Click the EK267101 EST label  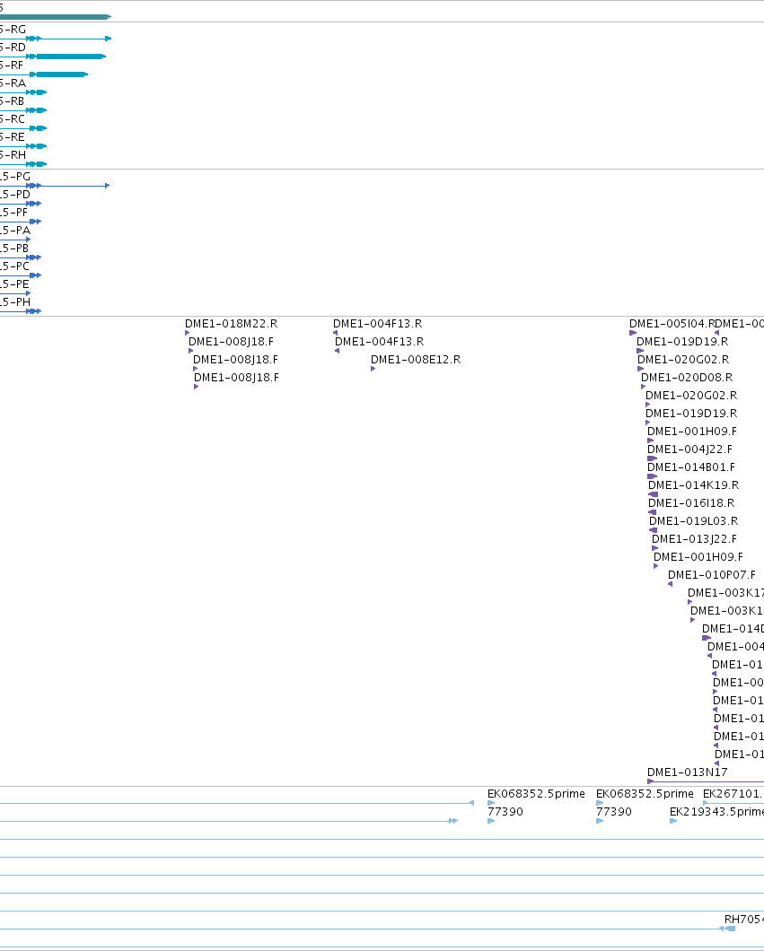click(733, 793)
